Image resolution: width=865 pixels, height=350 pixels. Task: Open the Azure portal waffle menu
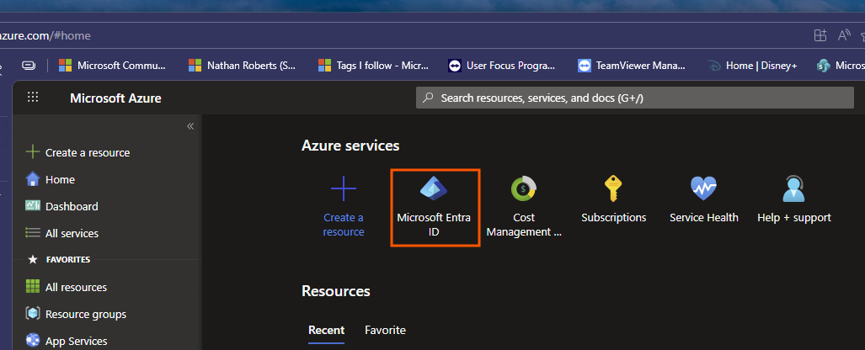pos(33,98)
